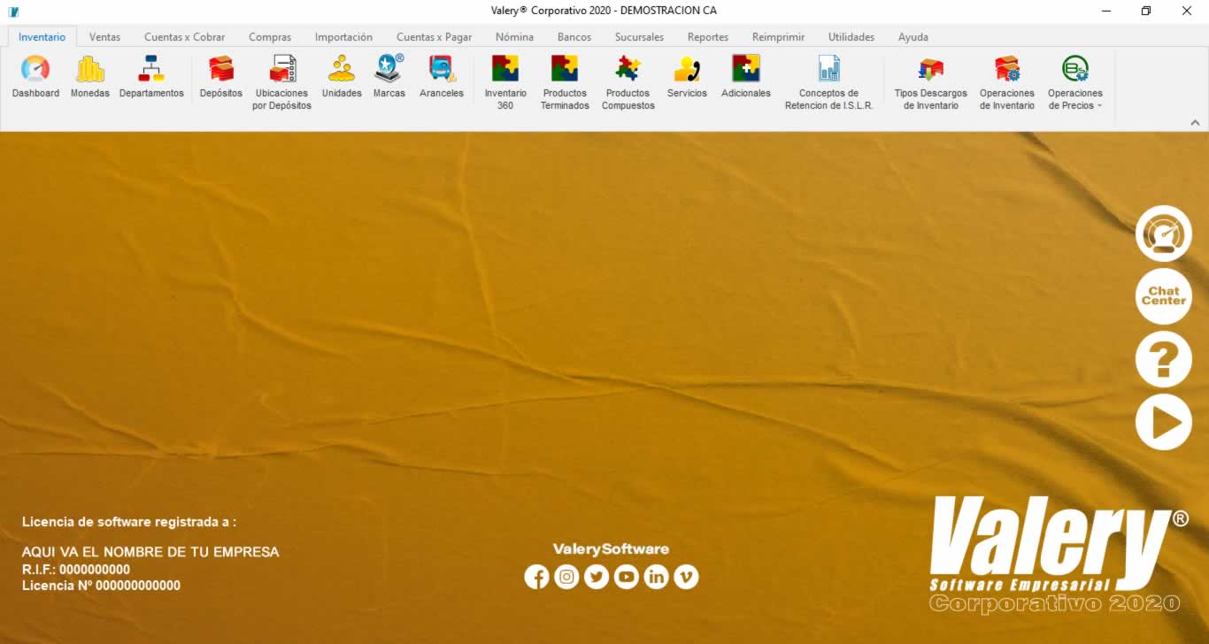Open Productos Terminados
Screen dimensions: 1209x644
click(x=565, y=82)
